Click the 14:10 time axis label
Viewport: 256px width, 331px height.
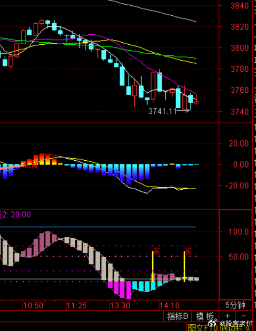pyautogui.click(x=170, y=306)
